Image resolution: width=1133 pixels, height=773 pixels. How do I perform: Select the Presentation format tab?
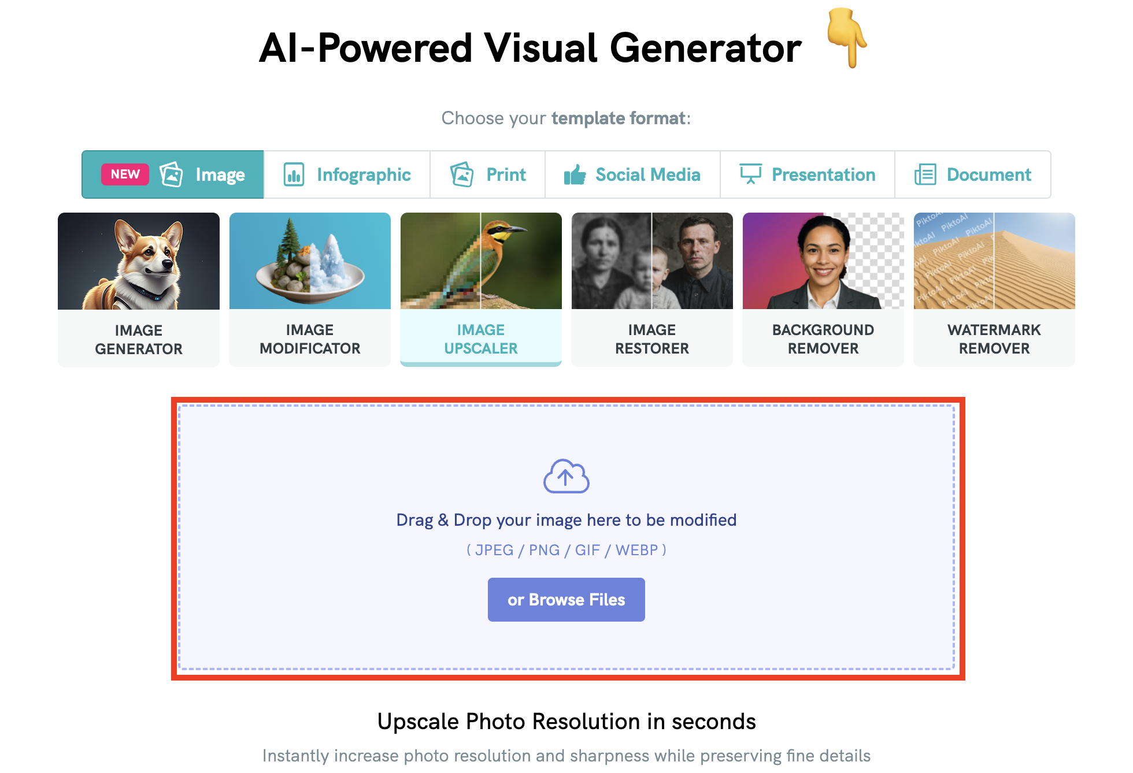click(808, 174)
